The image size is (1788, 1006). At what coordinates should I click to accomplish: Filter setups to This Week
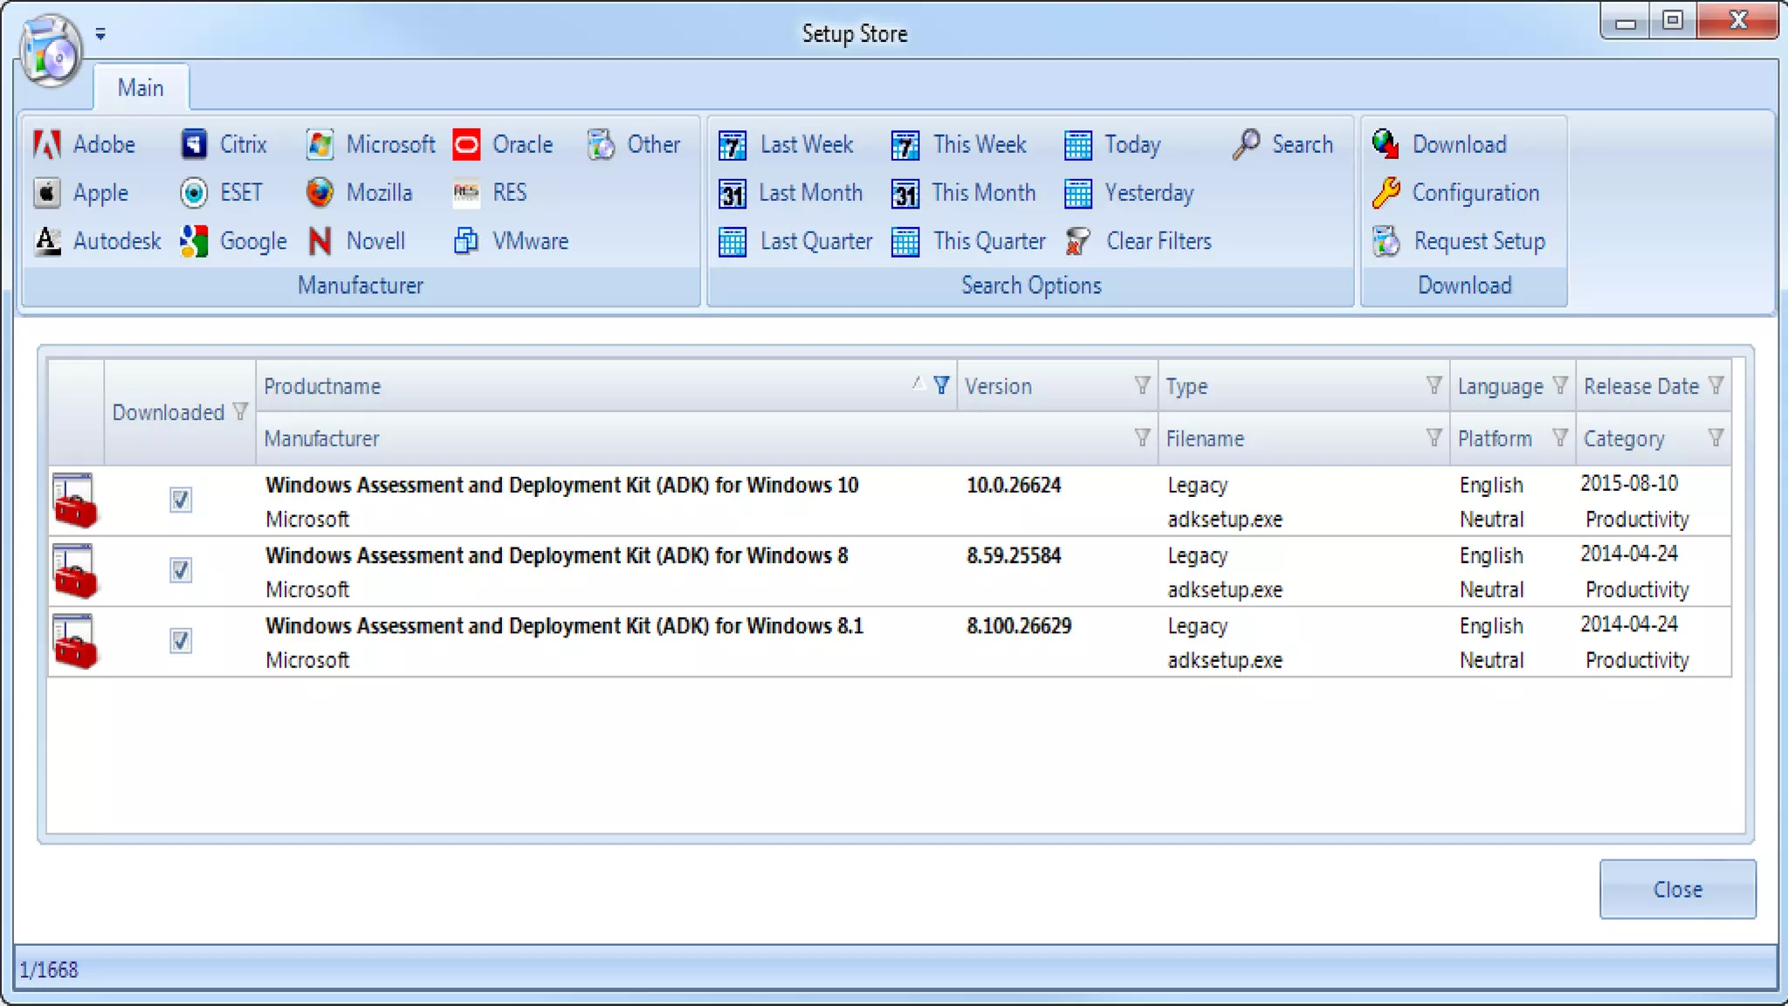click(958, 144)
